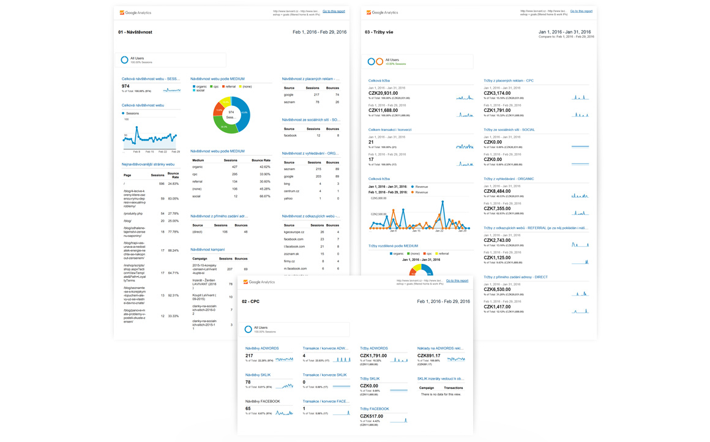Select All Users segment circle in 02 - CPC report
The image size is (710, 442).
pyautogui.click(x=248, y=329)
